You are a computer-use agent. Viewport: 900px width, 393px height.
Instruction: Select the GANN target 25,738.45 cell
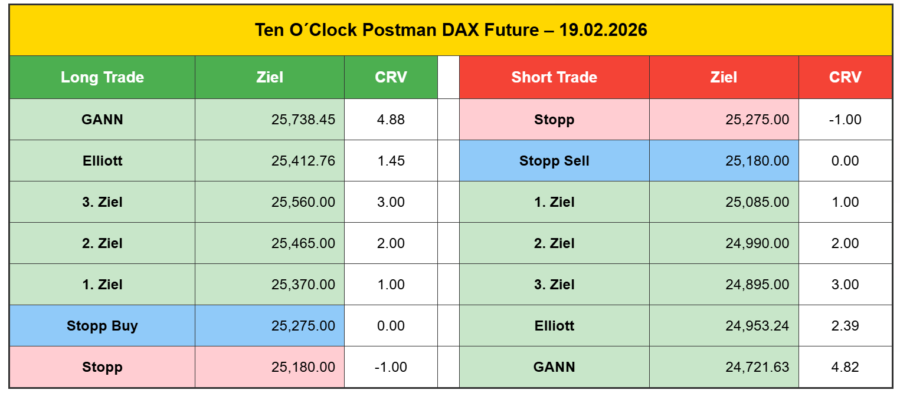click(x=303, y=120)
